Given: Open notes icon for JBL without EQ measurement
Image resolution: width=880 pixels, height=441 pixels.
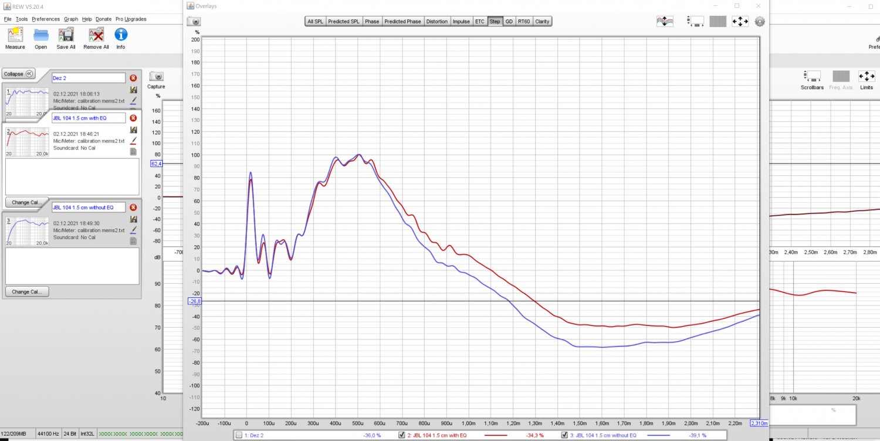Looking at the screenshot, I should (133, 240).
